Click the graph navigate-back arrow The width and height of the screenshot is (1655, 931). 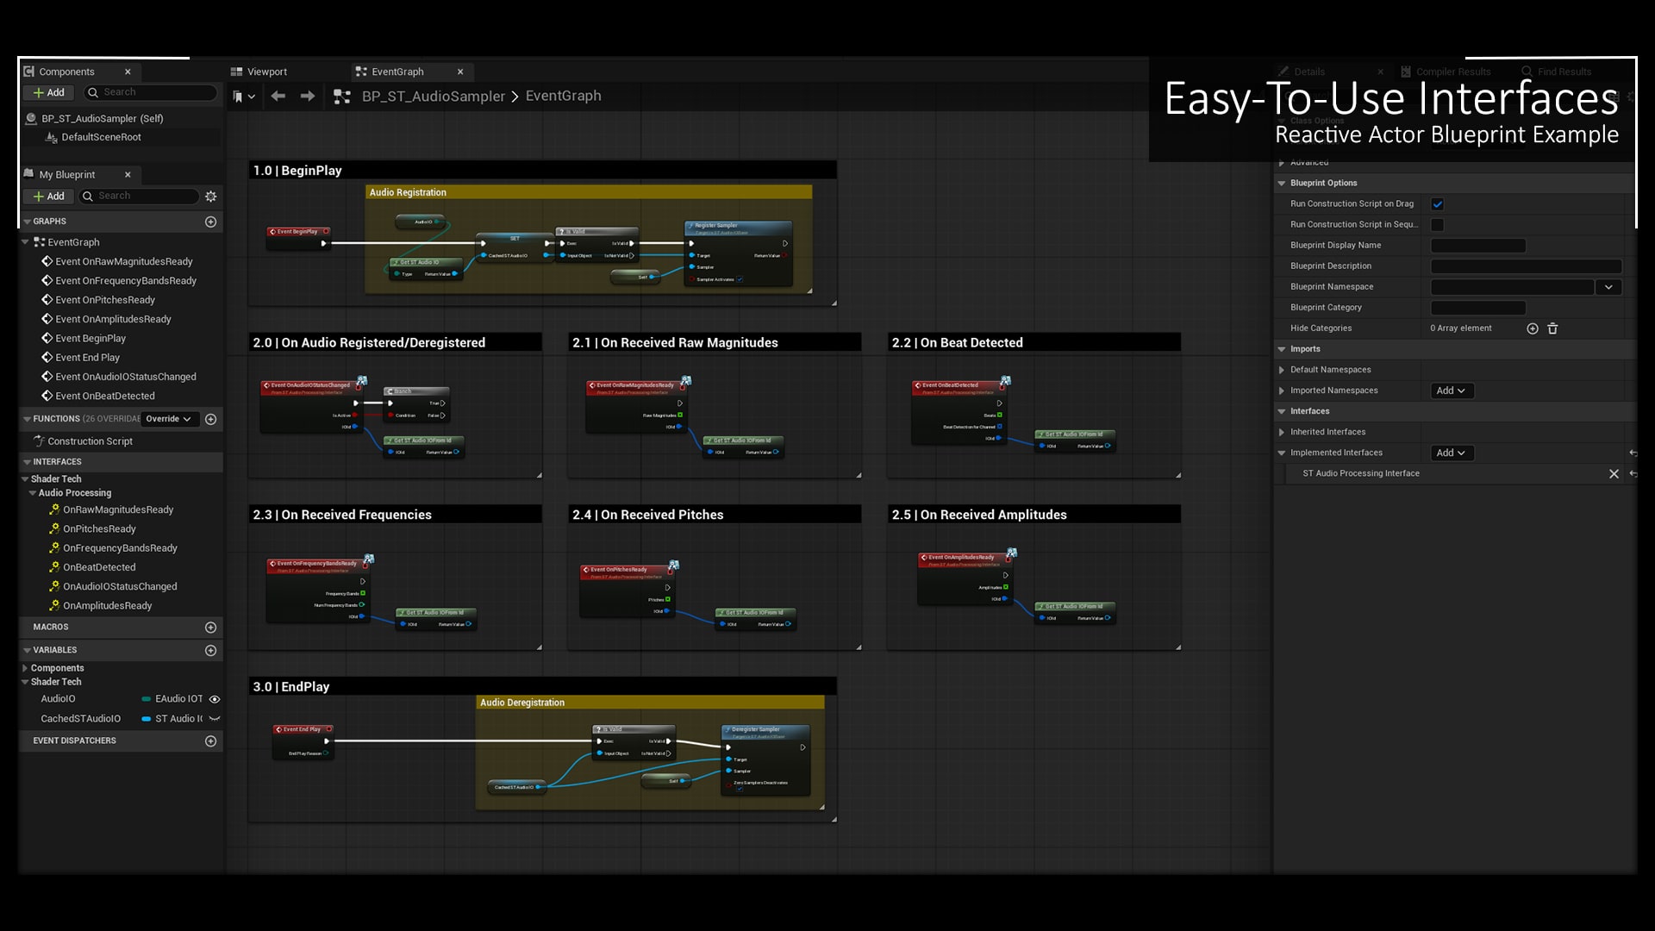coord(278,97)
